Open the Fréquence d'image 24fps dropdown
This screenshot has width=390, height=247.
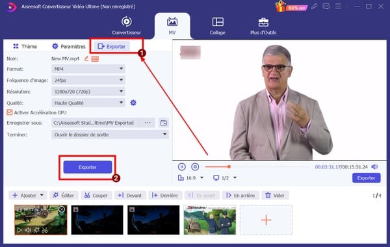click(x=88, y=80)
